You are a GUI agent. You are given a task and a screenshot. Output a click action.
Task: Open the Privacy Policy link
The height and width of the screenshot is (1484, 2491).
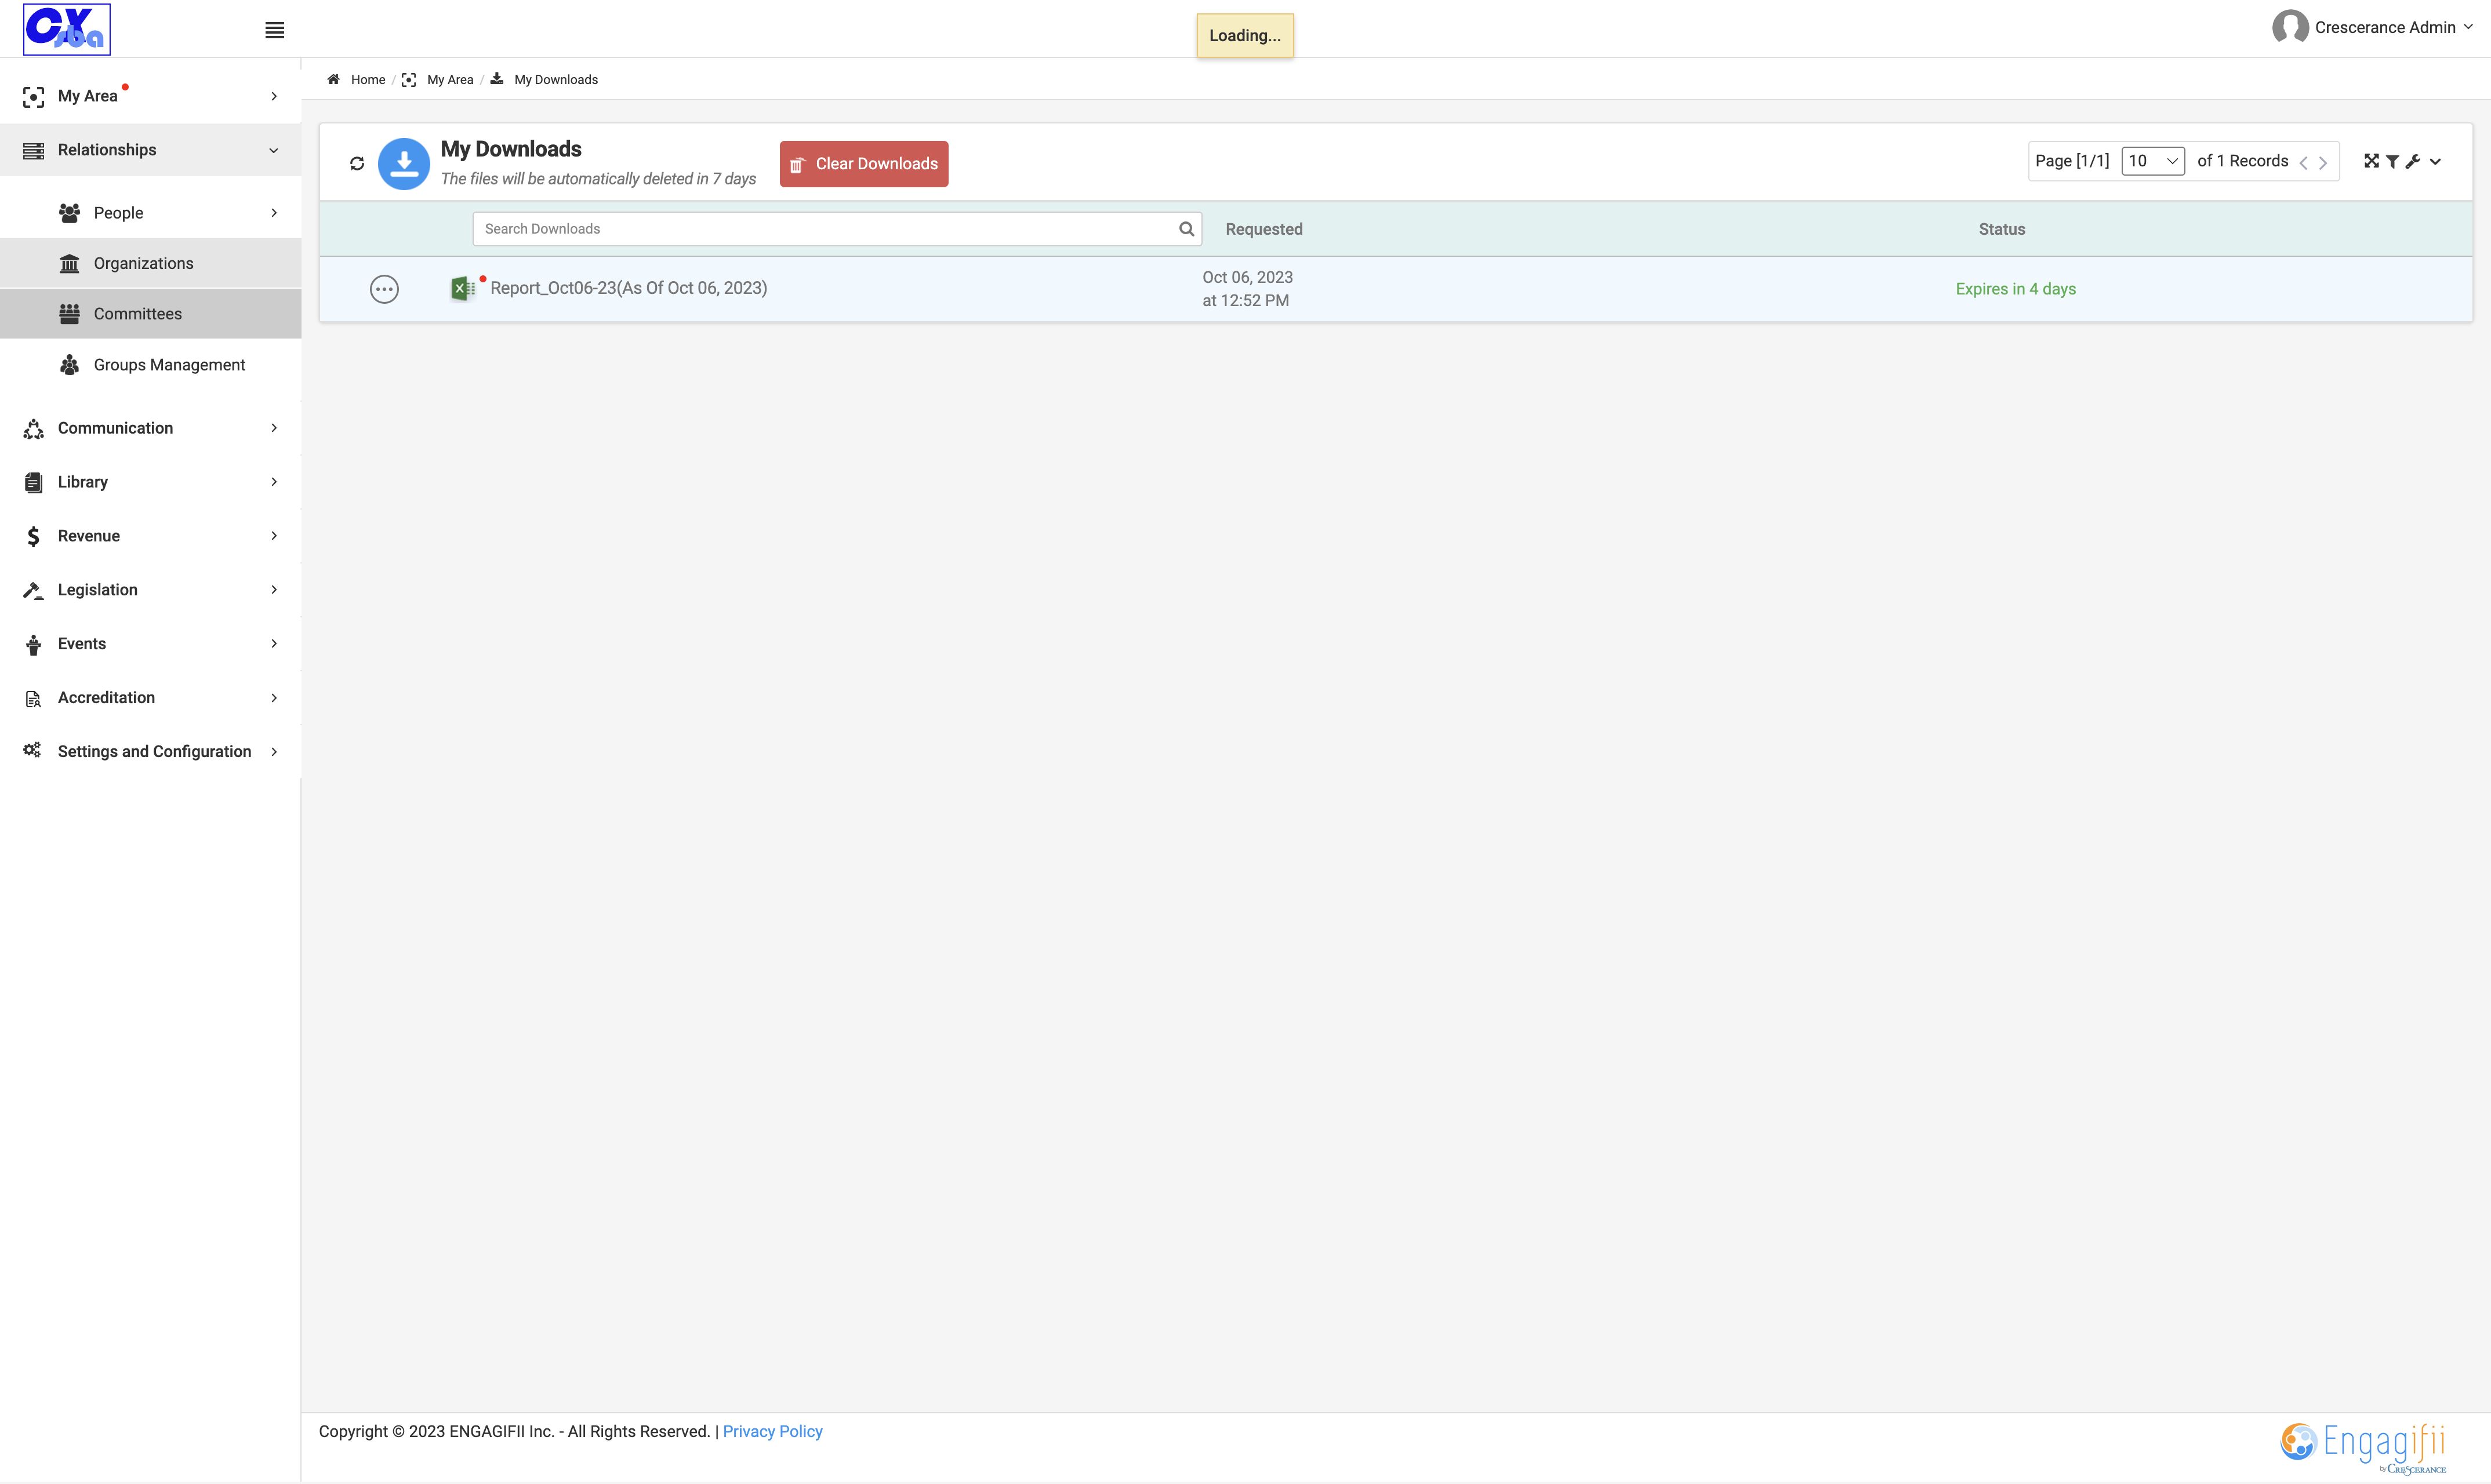[x=772, y=1432]
